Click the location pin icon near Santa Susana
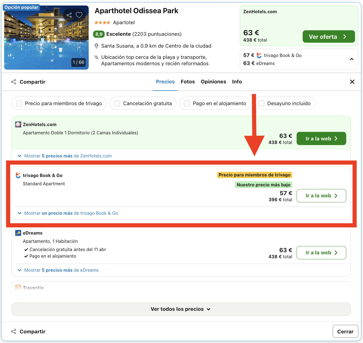 point(96,46)
